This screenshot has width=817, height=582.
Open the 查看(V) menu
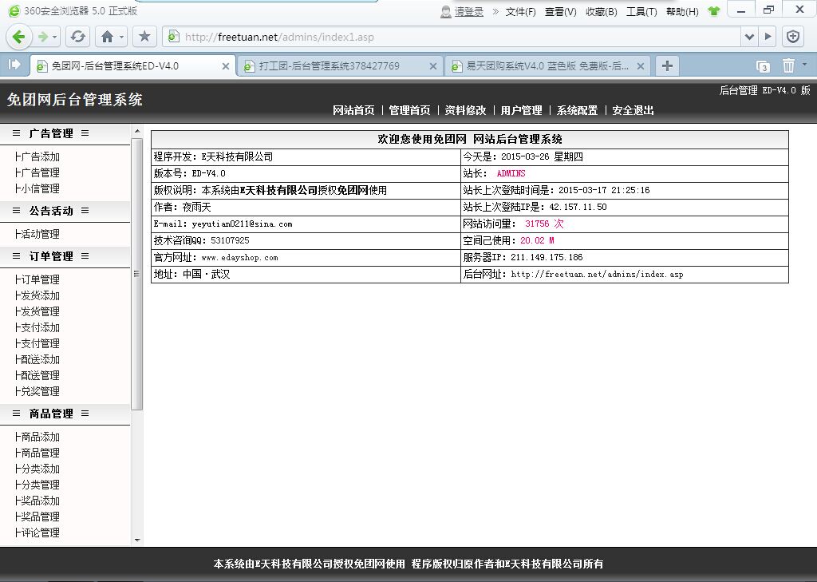[x=561, y=11]
